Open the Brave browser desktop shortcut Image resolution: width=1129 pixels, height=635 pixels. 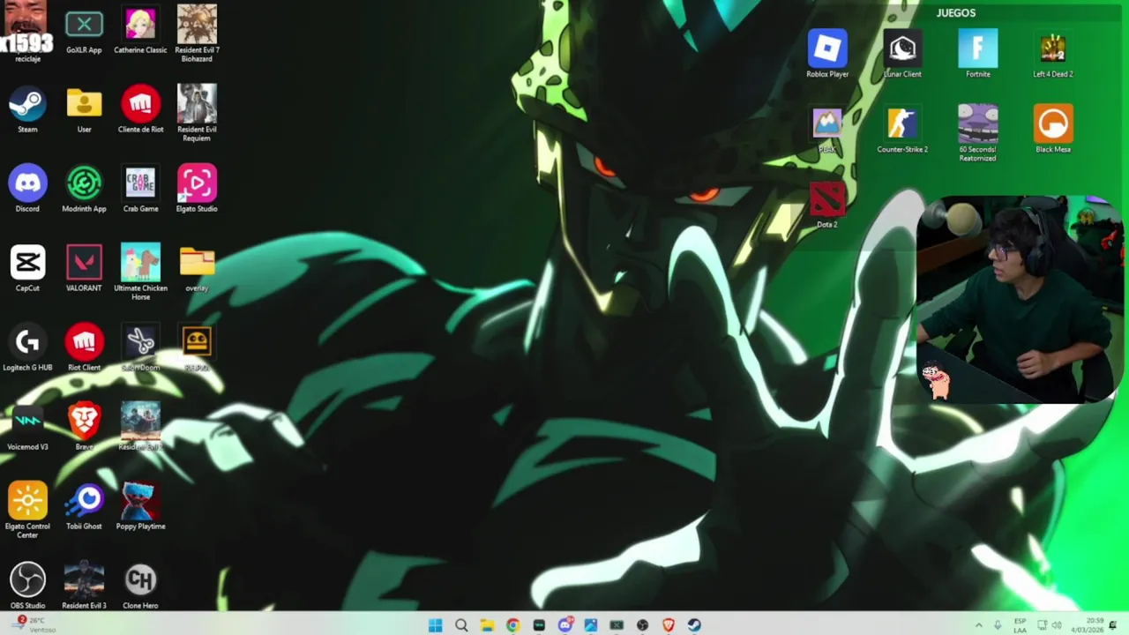84,428
